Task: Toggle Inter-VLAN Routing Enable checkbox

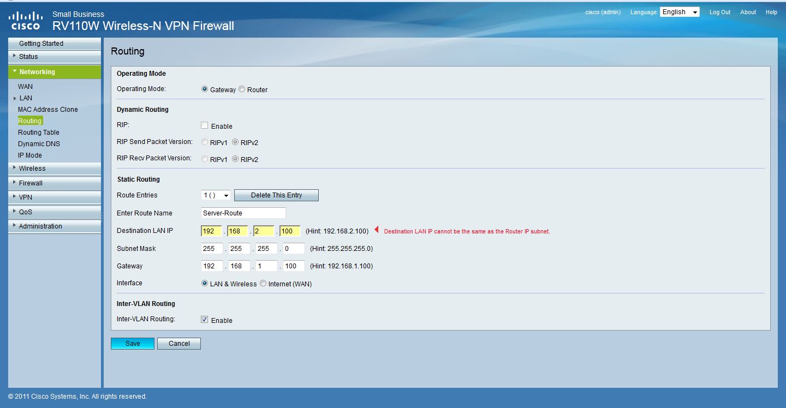Action: click(205, 320)
